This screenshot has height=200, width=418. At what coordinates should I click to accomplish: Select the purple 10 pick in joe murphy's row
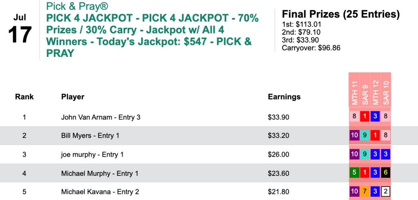355,155
